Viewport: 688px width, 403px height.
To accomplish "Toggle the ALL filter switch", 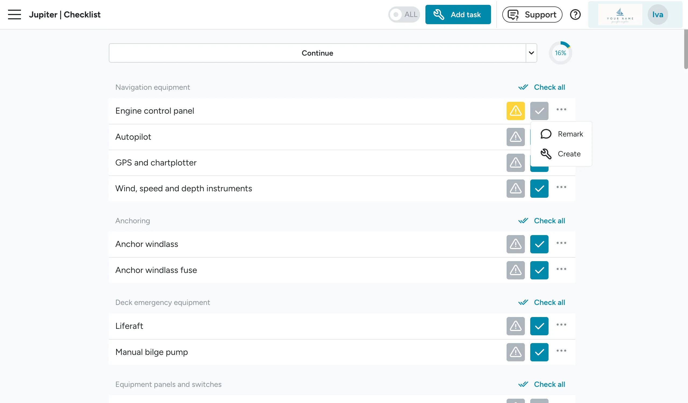I will coord(404,14).
